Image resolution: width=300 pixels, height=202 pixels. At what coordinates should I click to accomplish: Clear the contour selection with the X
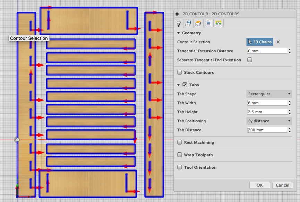click(x=278, y=42)
